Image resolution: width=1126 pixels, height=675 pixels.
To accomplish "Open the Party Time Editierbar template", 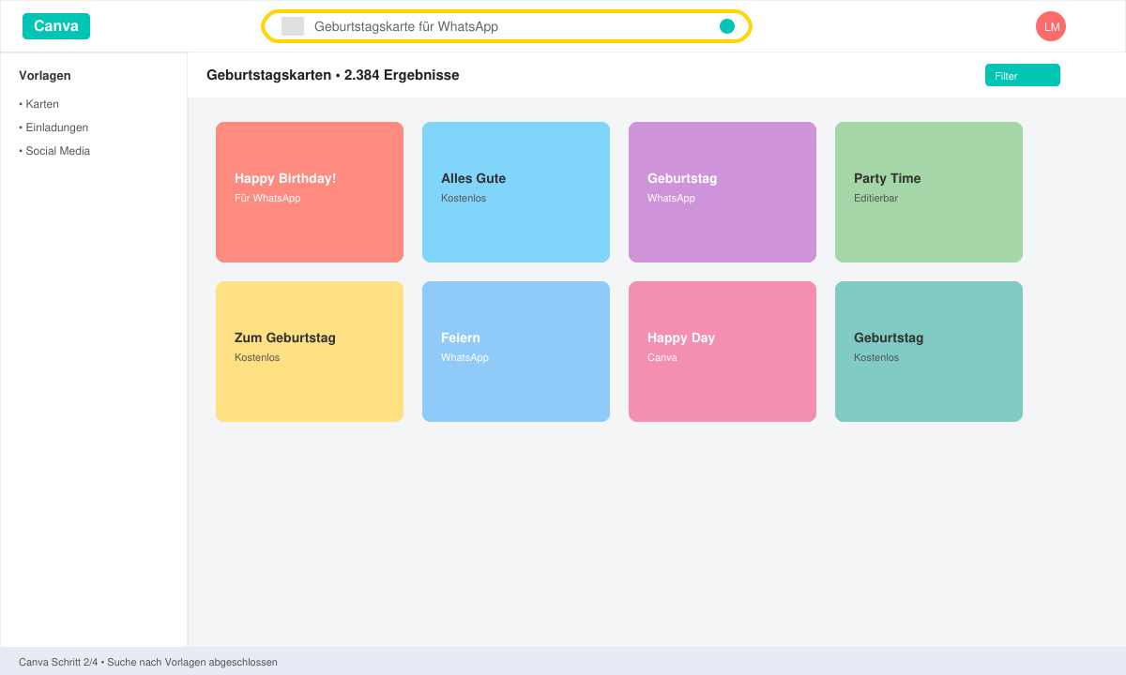I will click(x=929, y=192).
